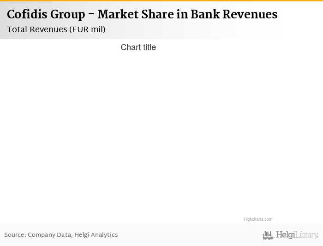Click the word 'title' under the header
The image size is (323, 246).
(x=149, y=47)
